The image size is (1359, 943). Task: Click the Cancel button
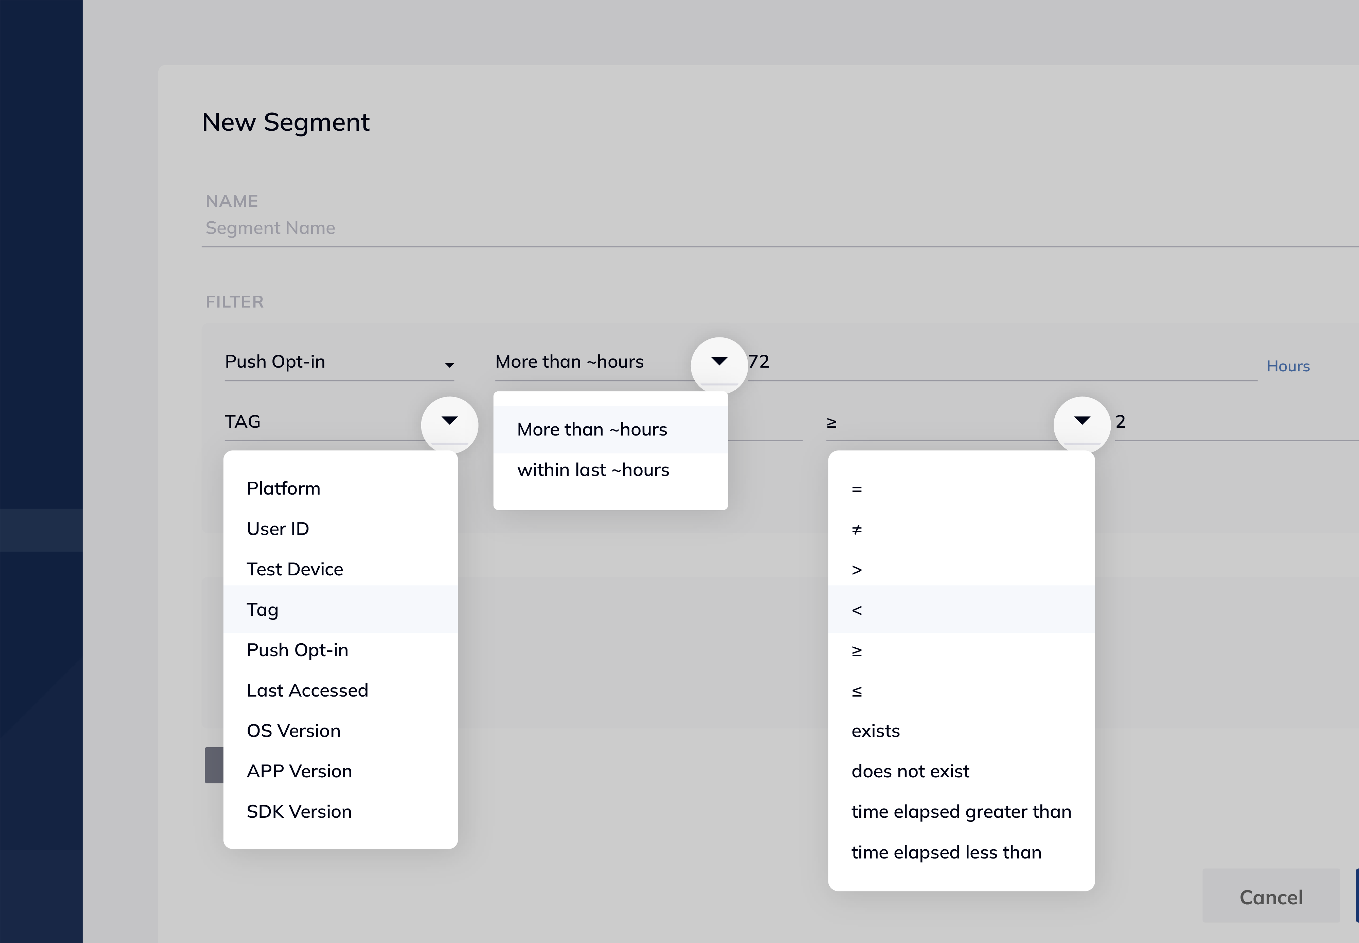click(x=1271, y=897)
